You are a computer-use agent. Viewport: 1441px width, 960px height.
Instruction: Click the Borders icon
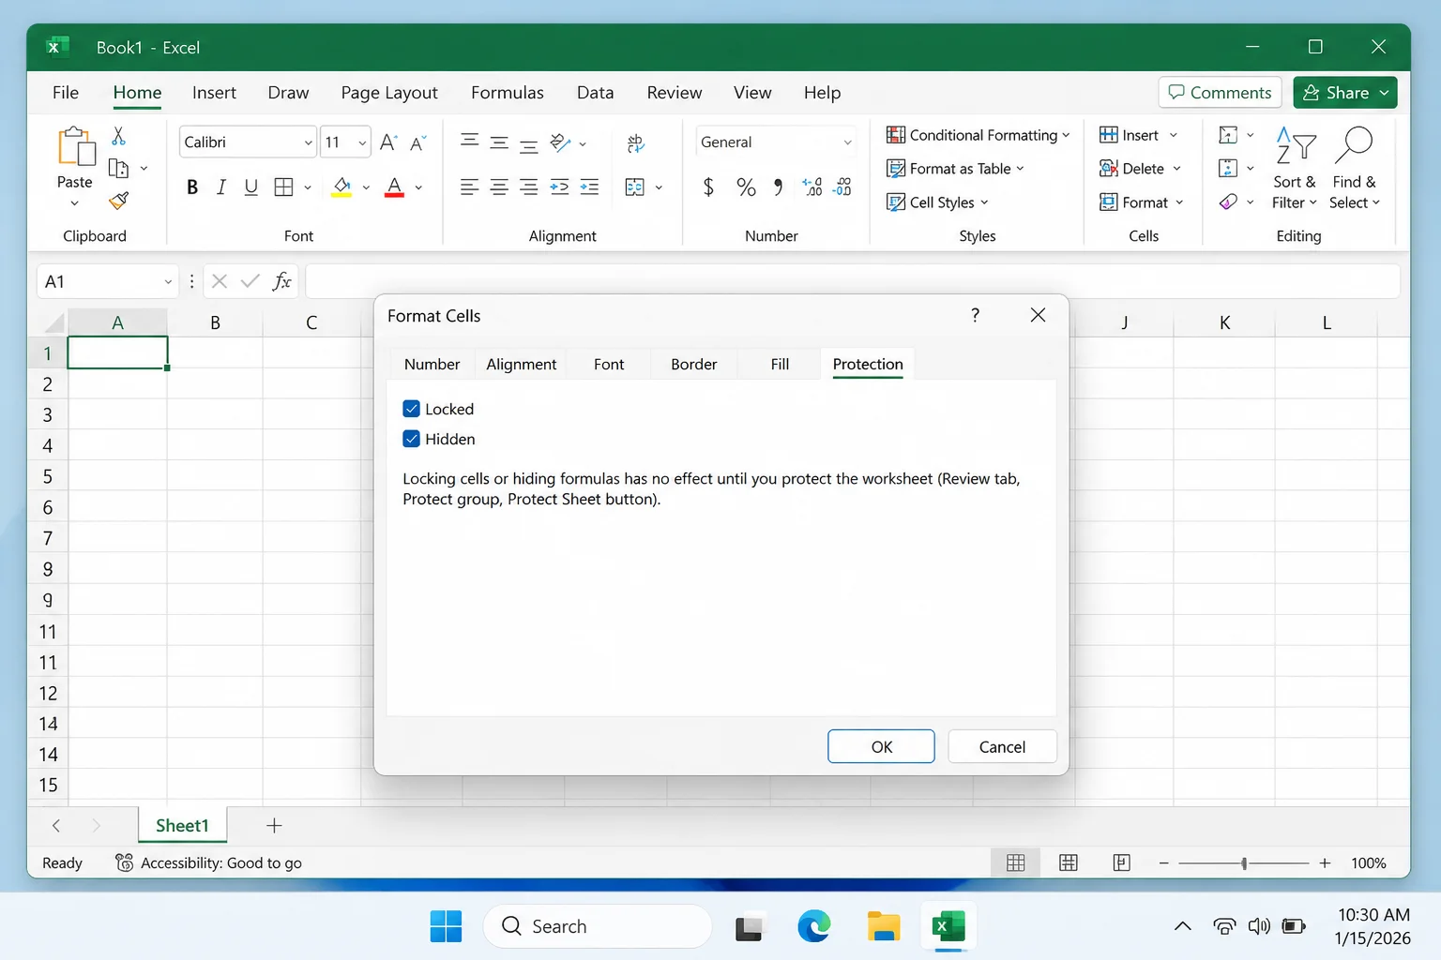283,187
